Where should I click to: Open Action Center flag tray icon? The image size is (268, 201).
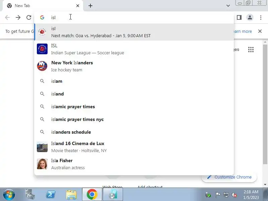pos(218,195)
